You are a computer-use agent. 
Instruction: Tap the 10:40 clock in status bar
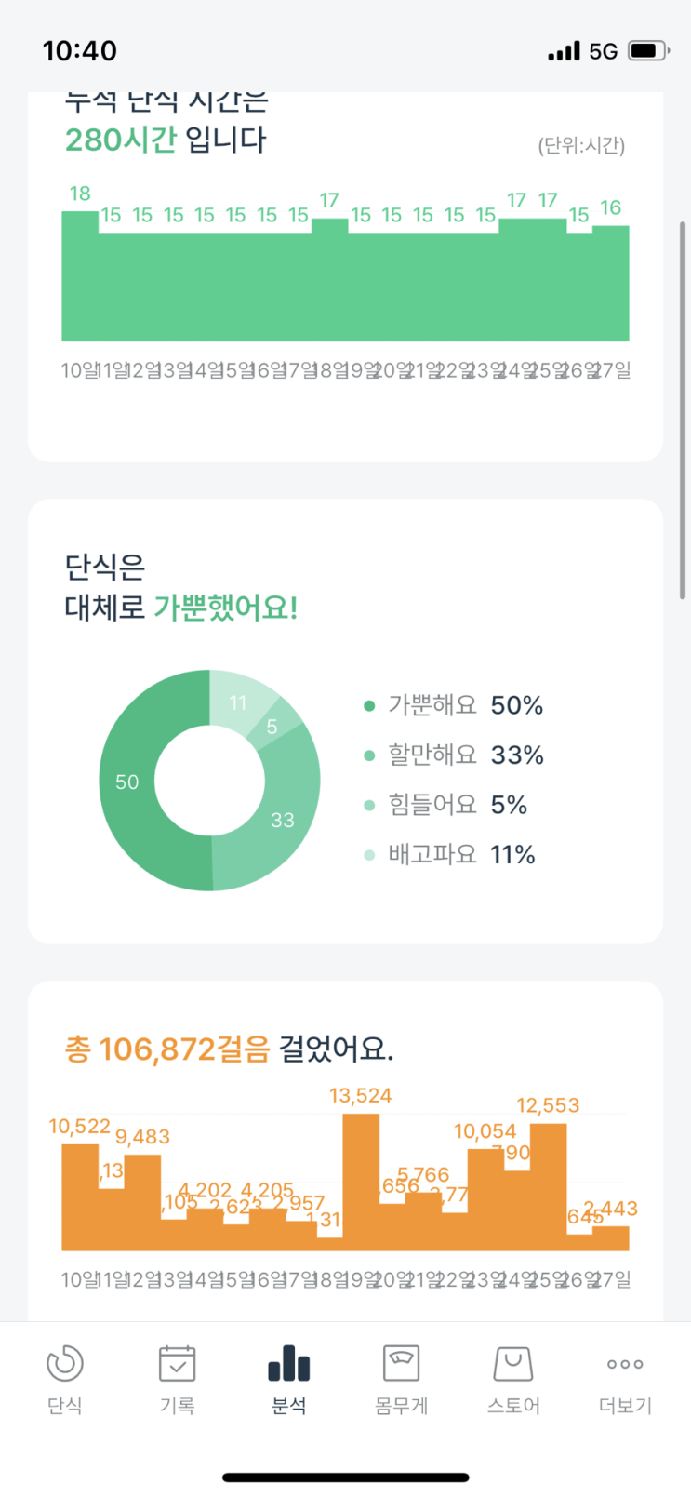coord(80,50)
